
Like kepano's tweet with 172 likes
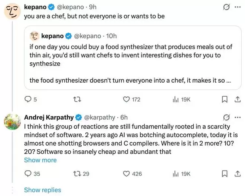coord(127,99)
